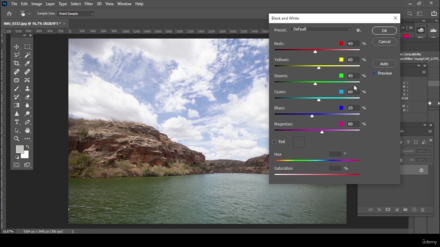Create a new group folder icon
The width and height of the screenshot is (440, 247).
pyautogui.click(x=405, y=209)
